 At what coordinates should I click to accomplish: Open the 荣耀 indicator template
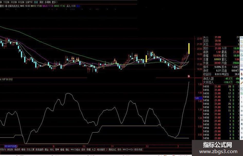pos(88,150)
